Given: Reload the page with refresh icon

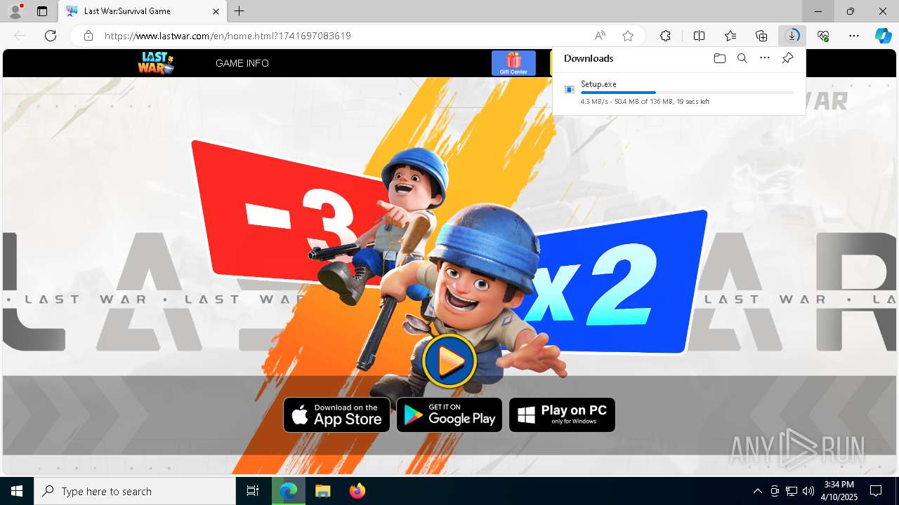Looking at the screenshot, I should pyautogui.click(x=51, y=36).
